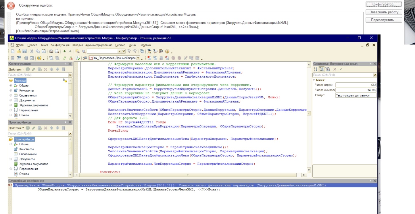Click the Завершить работу button
This screenshot has width=415, height=214.
[x=383, y=12]
